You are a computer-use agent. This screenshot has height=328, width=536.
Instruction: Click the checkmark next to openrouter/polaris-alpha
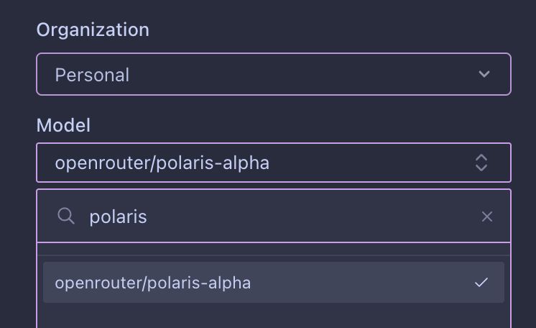click(481, 283)
